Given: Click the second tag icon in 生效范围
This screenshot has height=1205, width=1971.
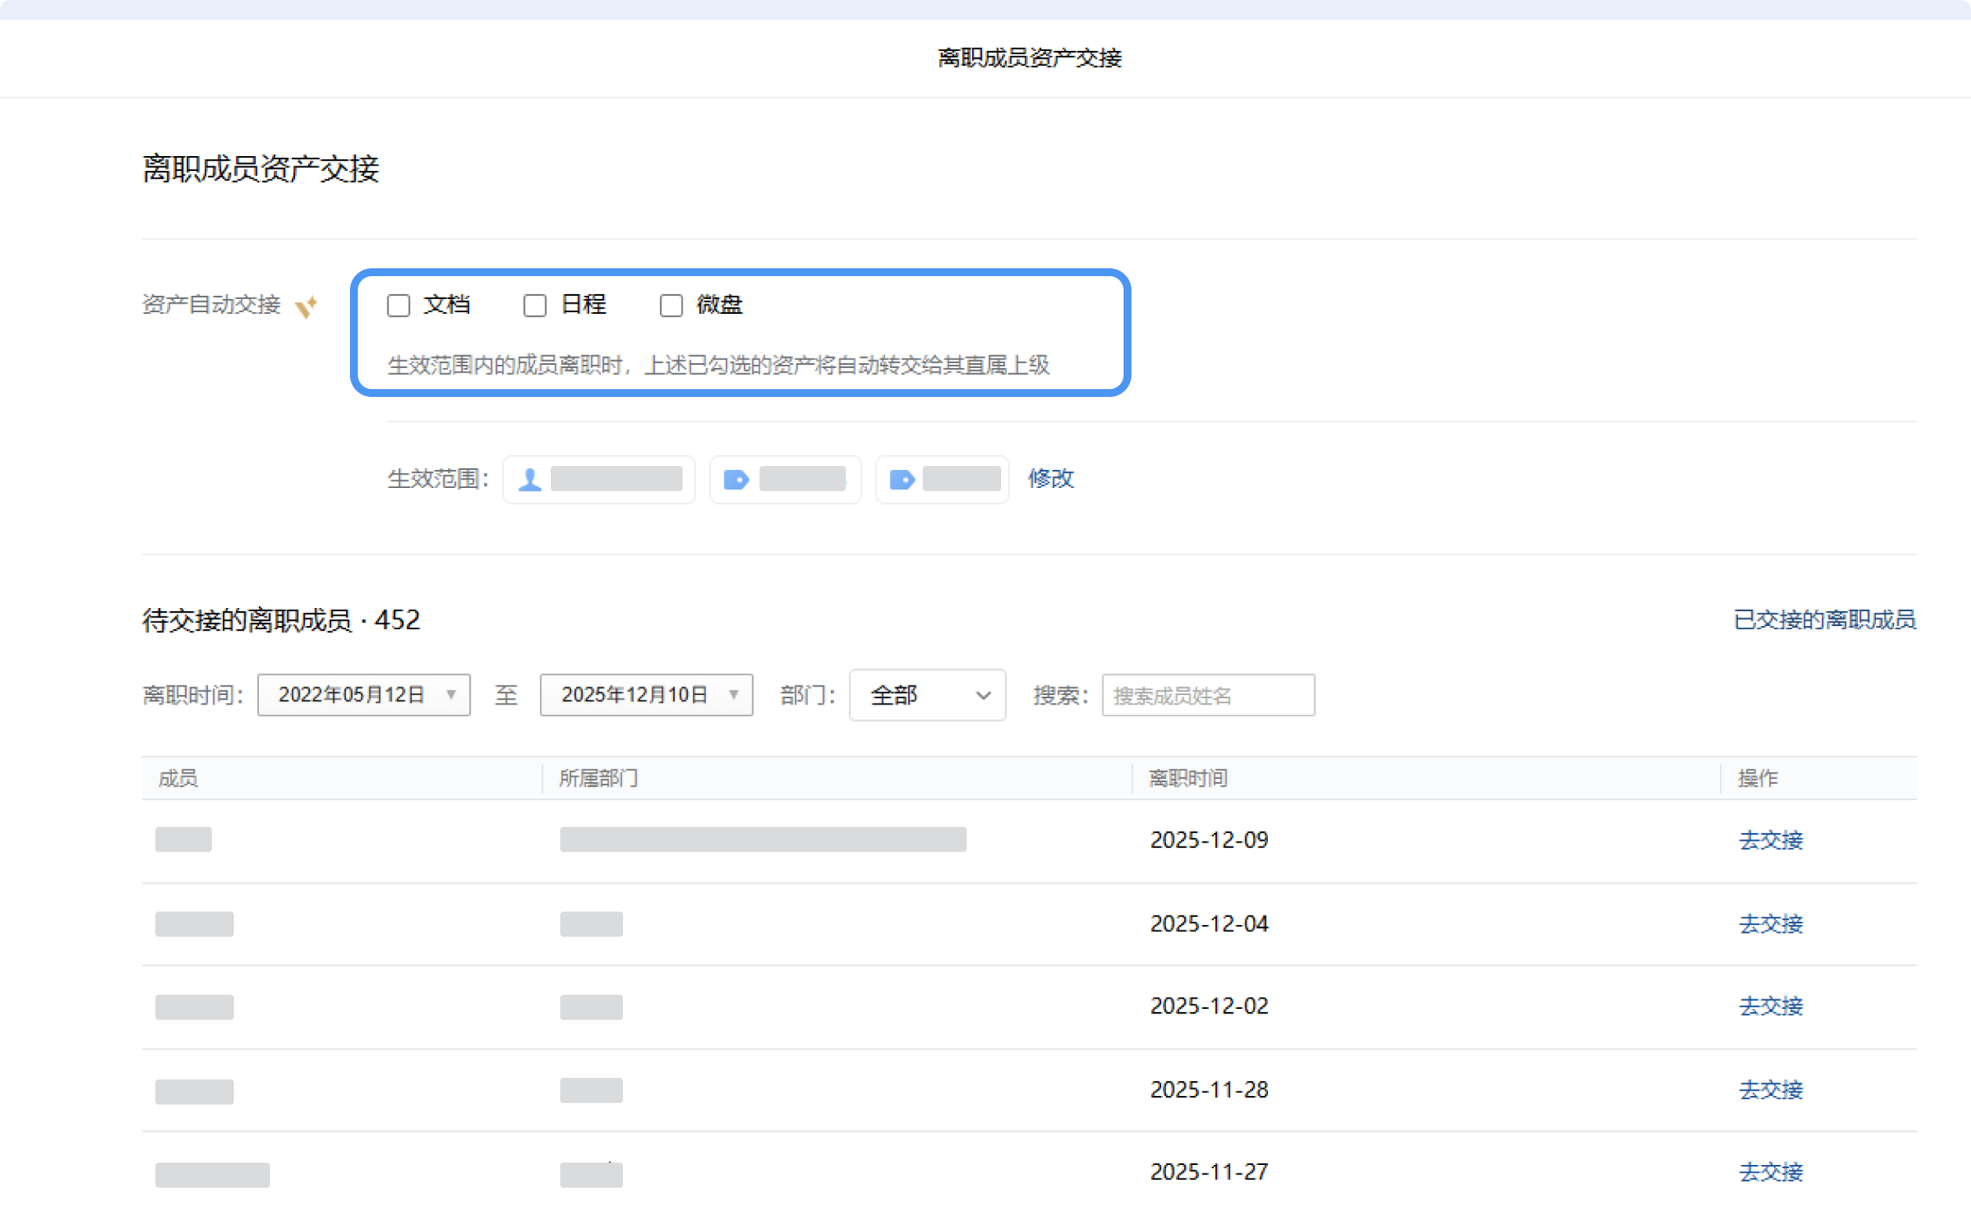Looking at the screenshot, I should (x=902, y=480).
